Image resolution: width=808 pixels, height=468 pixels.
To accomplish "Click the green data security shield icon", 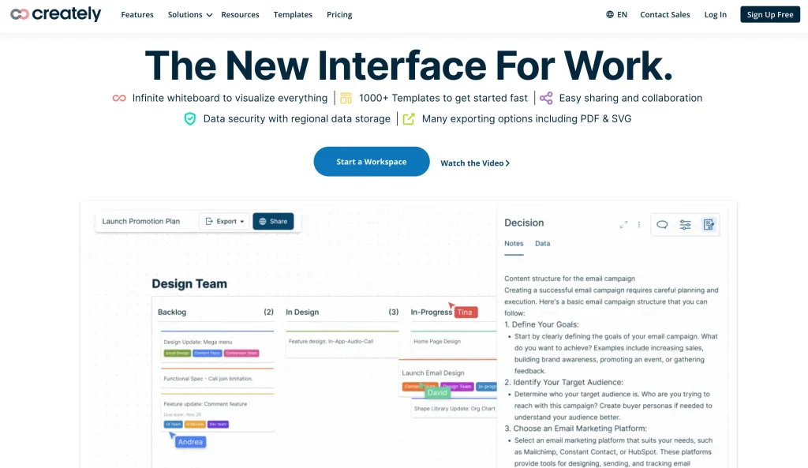I will point(190,119).
